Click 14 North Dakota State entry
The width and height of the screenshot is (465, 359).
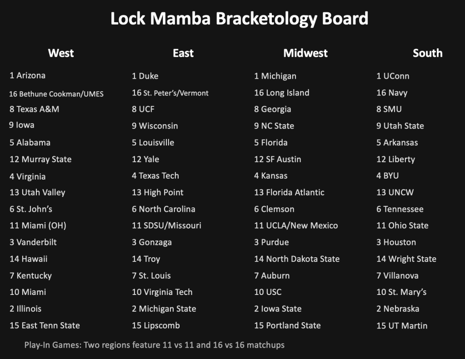(x=297, y=259)
